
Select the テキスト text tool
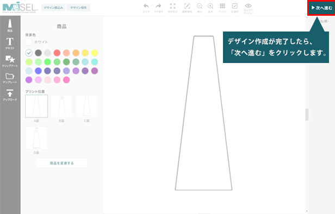pos(10,43)
